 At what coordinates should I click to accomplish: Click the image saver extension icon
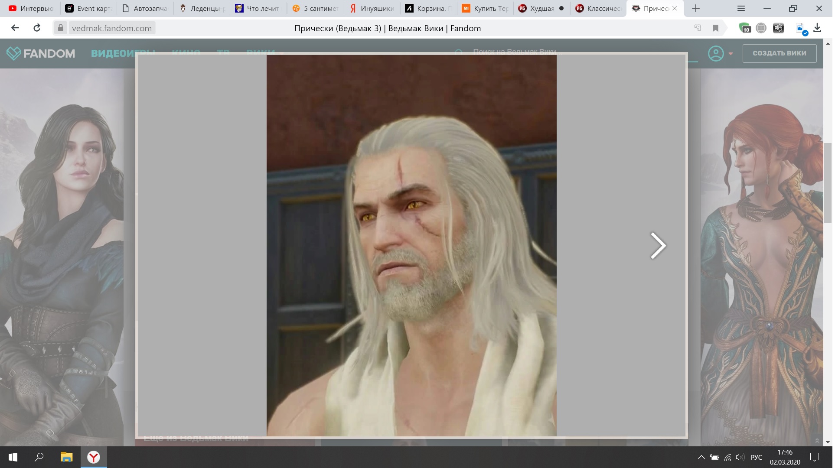pos(801,29)
